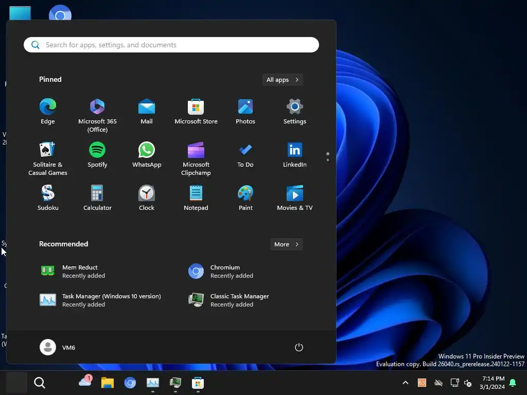Show hidden system tray icons
Image resolution: width=527 pixels, height=395 pixels.
pos(406,383)
